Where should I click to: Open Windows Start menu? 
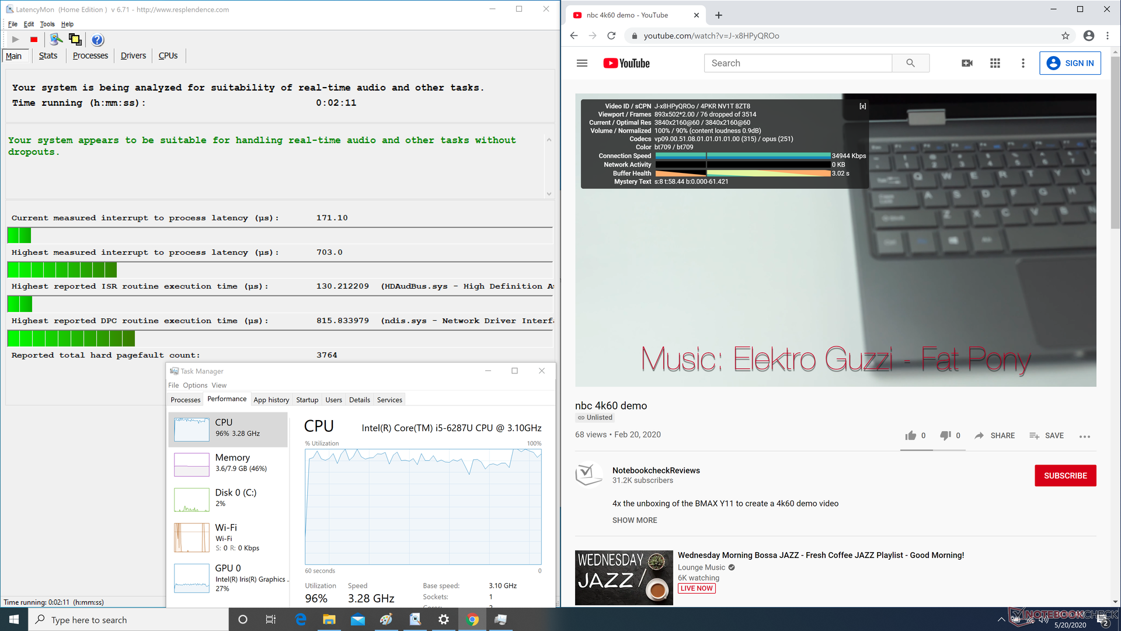14,619
